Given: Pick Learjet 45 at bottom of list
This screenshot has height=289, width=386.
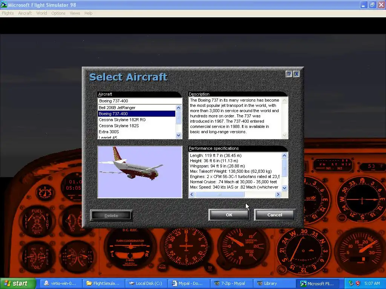Looking at the screenshot, I should tap(136, 137).
